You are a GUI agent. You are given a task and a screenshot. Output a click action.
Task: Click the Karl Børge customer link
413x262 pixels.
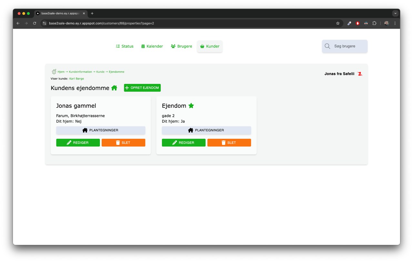click(76, 79)
